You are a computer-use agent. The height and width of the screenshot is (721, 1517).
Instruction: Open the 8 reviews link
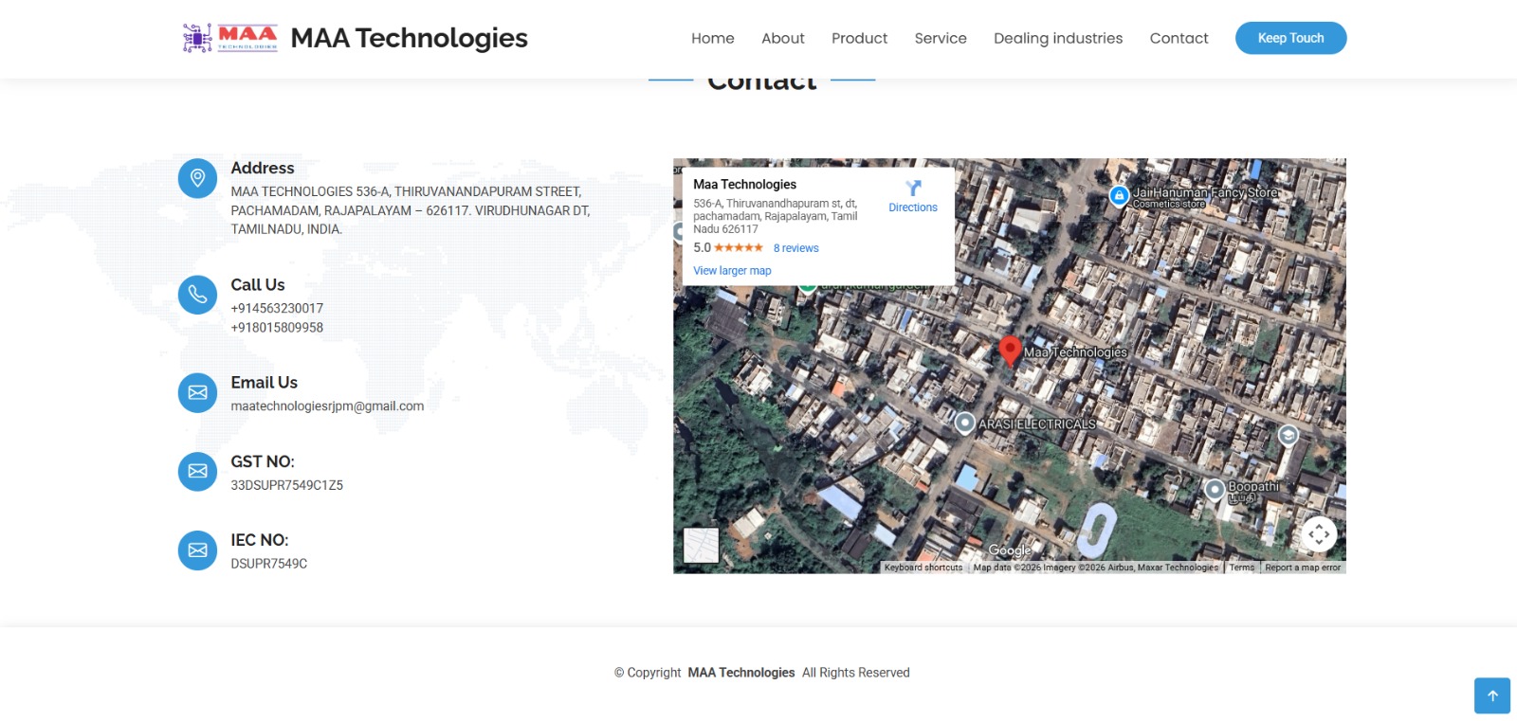point(795,248)
